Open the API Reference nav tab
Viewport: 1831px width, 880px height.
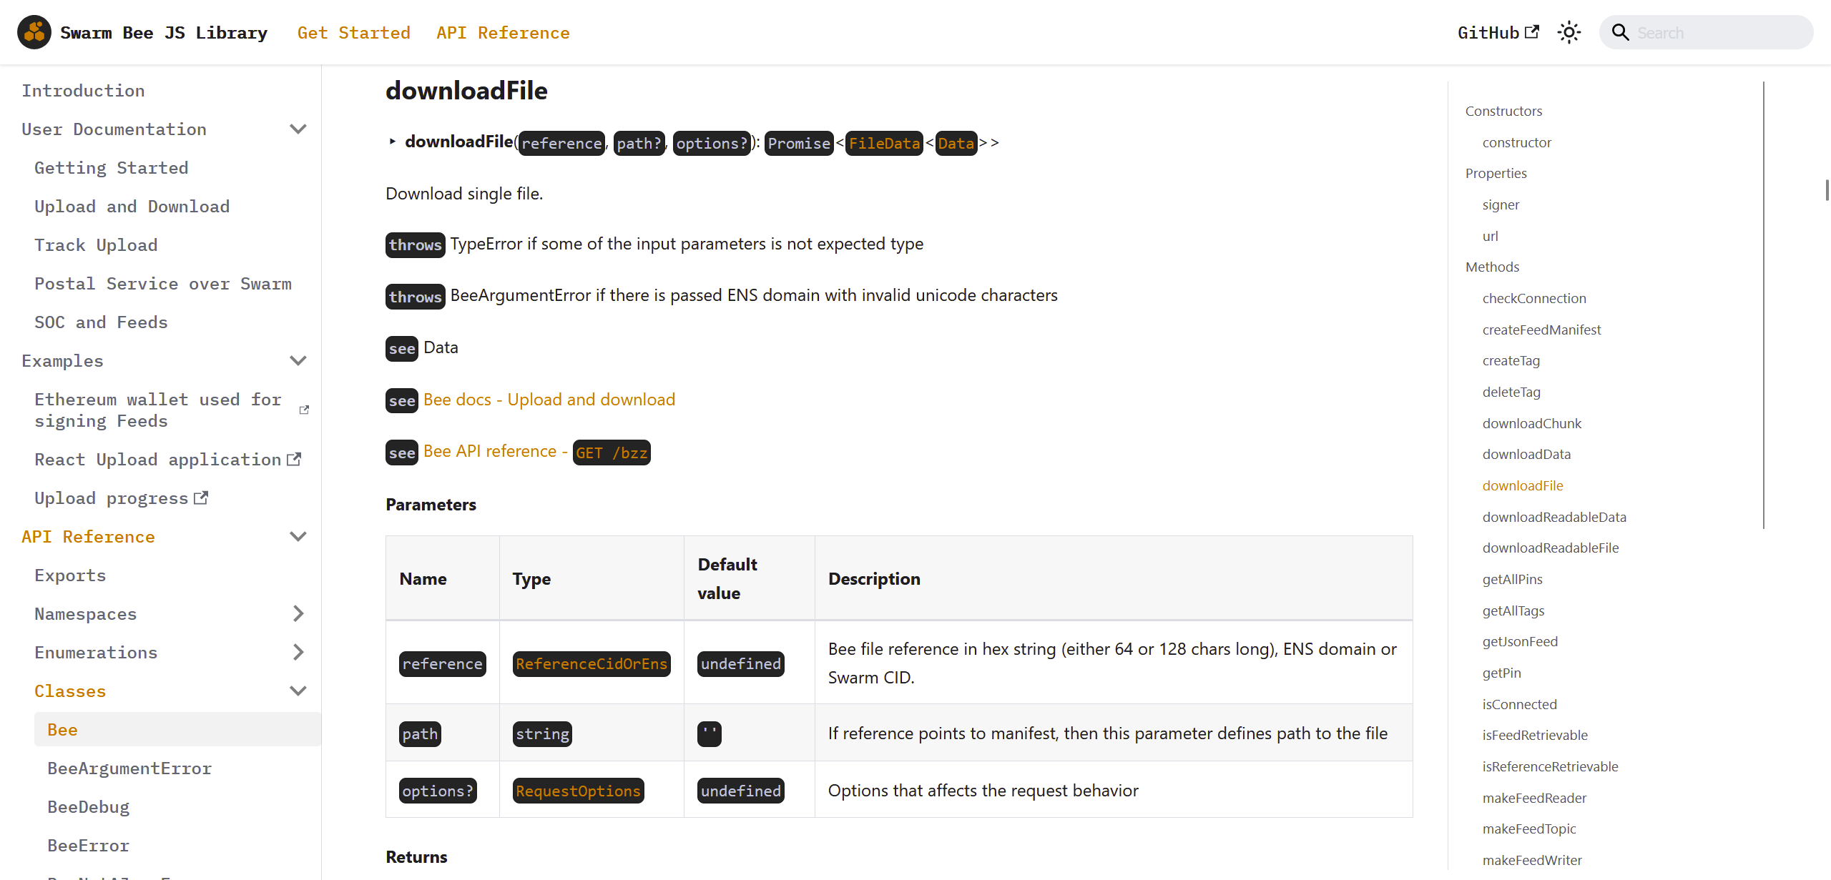click(503, 33)
